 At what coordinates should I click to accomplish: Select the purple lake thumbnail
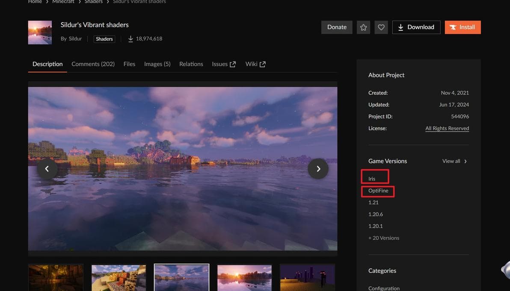pyautogui.click(x=181, y=278)
